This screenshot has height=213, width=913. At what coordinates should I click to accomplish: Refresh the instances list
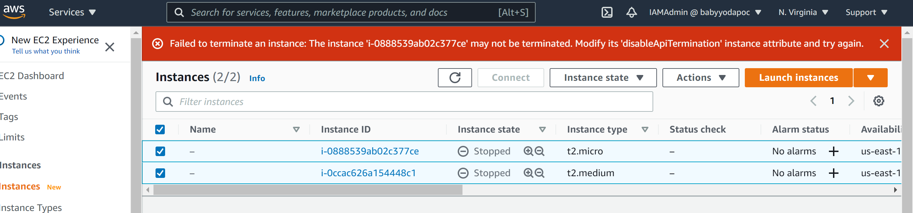point(455,78)
